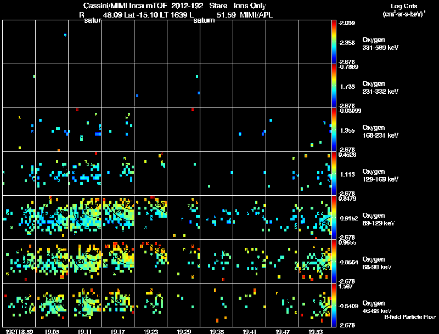Open the 168-231 keV panel at 19:11
Viewport: 439px width, 334px height.
[x=85, y=130]
